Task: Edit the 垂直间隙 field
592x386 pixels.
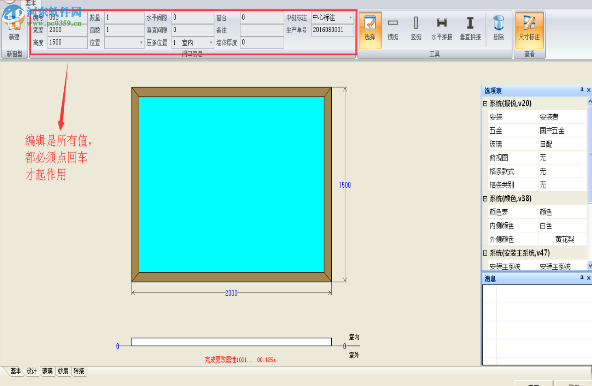Action: (x=193, y=30)
